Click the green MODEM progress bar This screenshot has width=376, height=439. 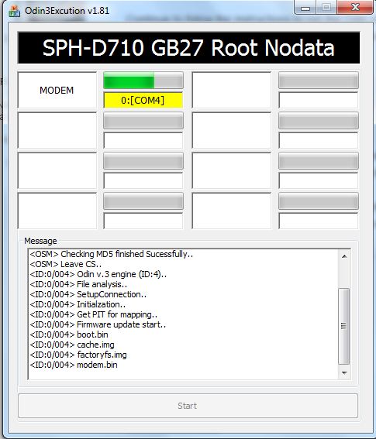pos(143,81)
